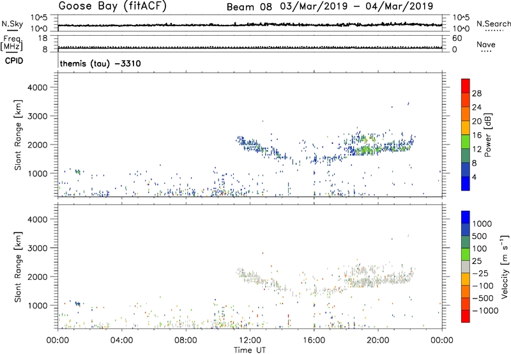Screen dimensions: 511x354
Task: Click the gray -25 to 25 segment of the Velocity color bar
Action: (x=466, y=266)
